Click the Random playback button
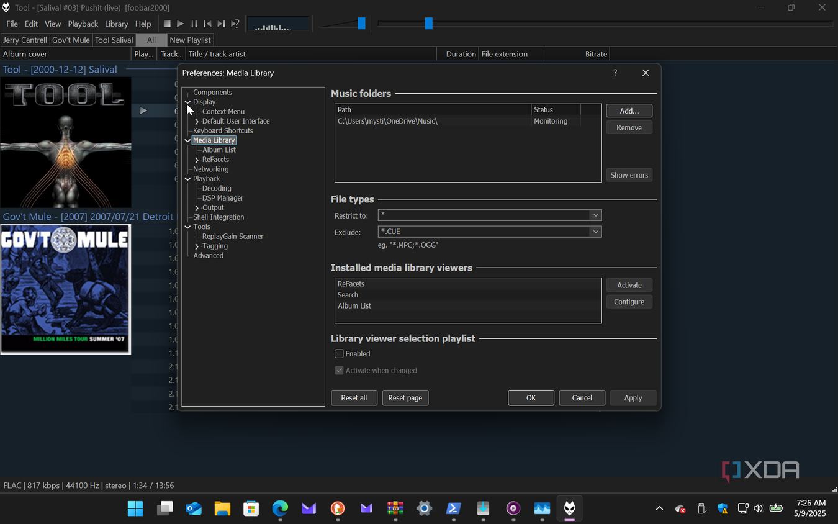This screenshot has width=838, height=524. pos(235,24)
